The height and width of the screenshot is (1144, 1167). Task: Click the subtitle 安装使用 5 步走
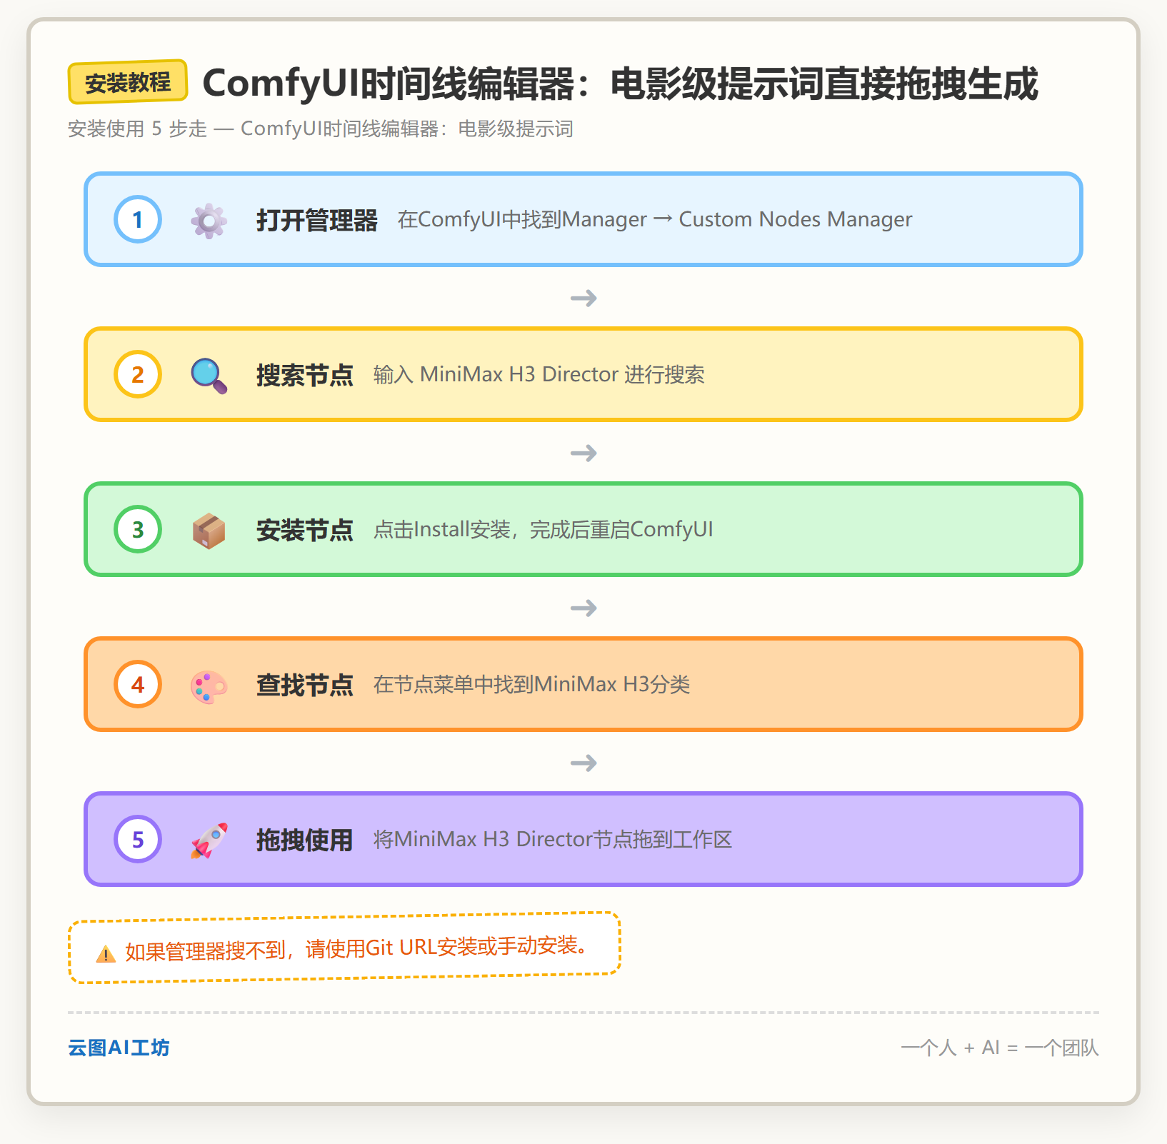[321, 129]
